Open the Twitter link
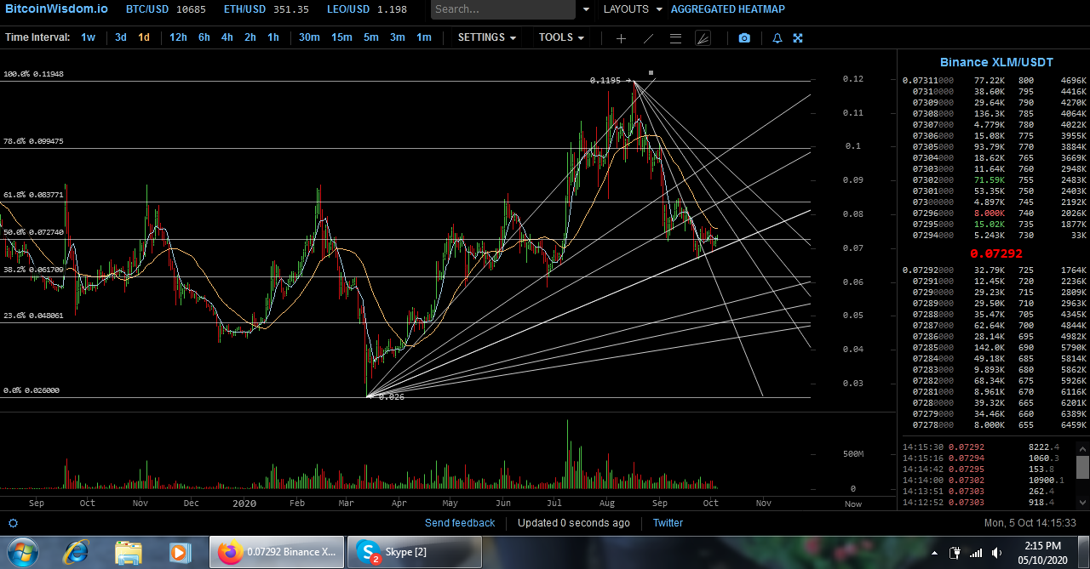 point(668,523)
